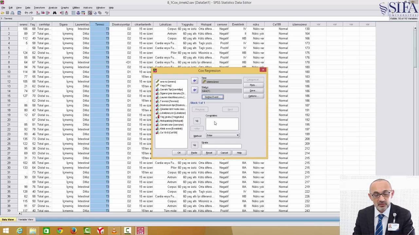Click the Plots button in Cox Regression
The height and width of the screenshot is (235, 419).
click(x=253, y=85)
